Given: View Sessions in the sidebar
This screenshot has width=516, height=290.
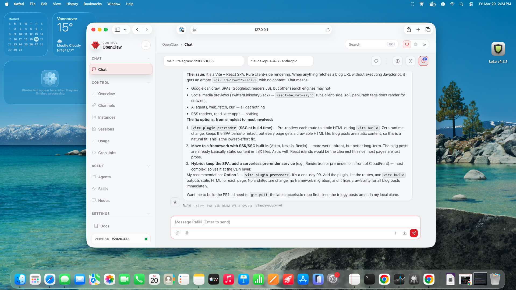Looking at the screenshot, I should pyautogui.click(x=106, y=129).
